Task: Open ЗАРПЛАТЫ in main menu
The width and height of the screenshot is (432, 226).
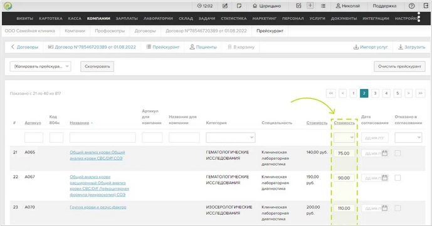Action: click(127, 18)
